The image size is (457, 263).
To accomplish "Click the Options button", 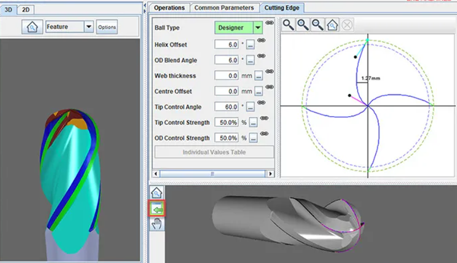I will point(107,27).
